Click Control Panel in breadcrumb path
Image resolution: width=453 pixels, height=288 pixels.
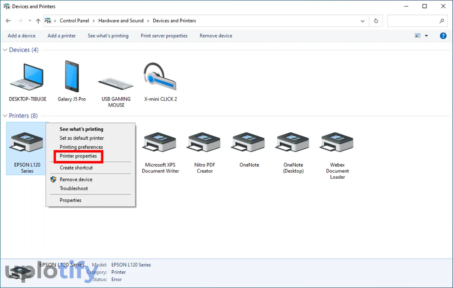pyautogui.click(x=74, y=21)
